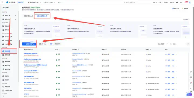Expand the right-edge floating panel chevron

191,88
